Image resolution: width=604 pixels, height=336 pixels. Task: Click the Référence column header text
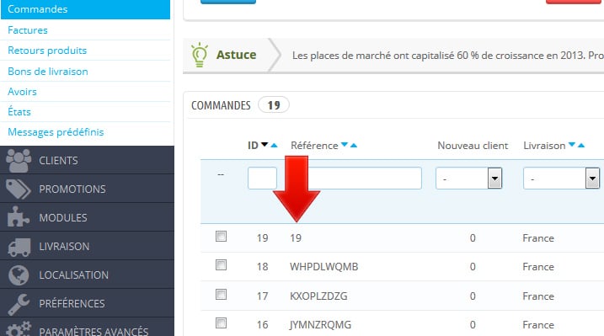click(314, 146)
